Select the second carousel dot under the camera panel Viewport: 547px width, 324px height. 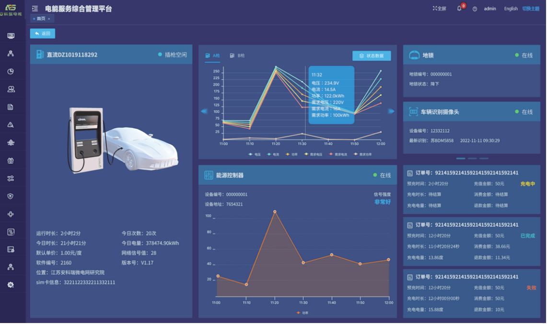[472, 158]
